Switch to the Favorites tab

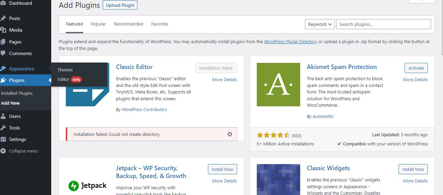(160, 24)
